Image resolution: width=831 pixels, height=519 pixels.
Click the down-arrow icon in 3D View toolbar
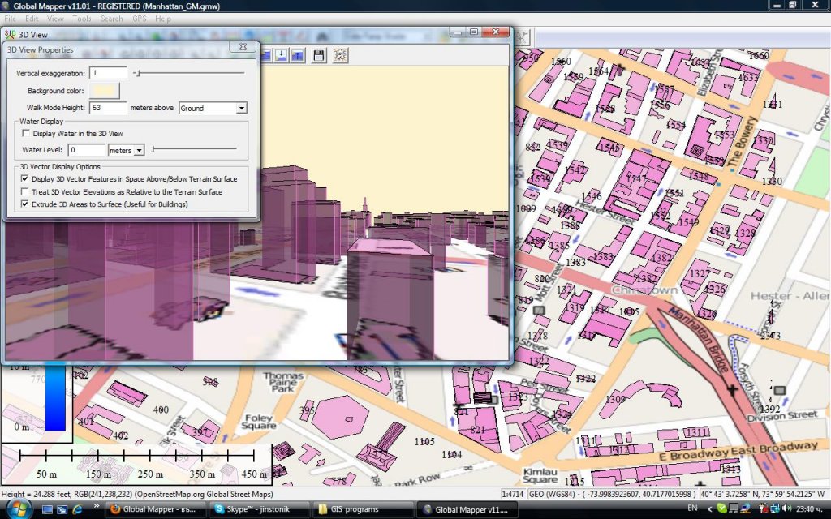pyautogui.click(x=281, y=55)
